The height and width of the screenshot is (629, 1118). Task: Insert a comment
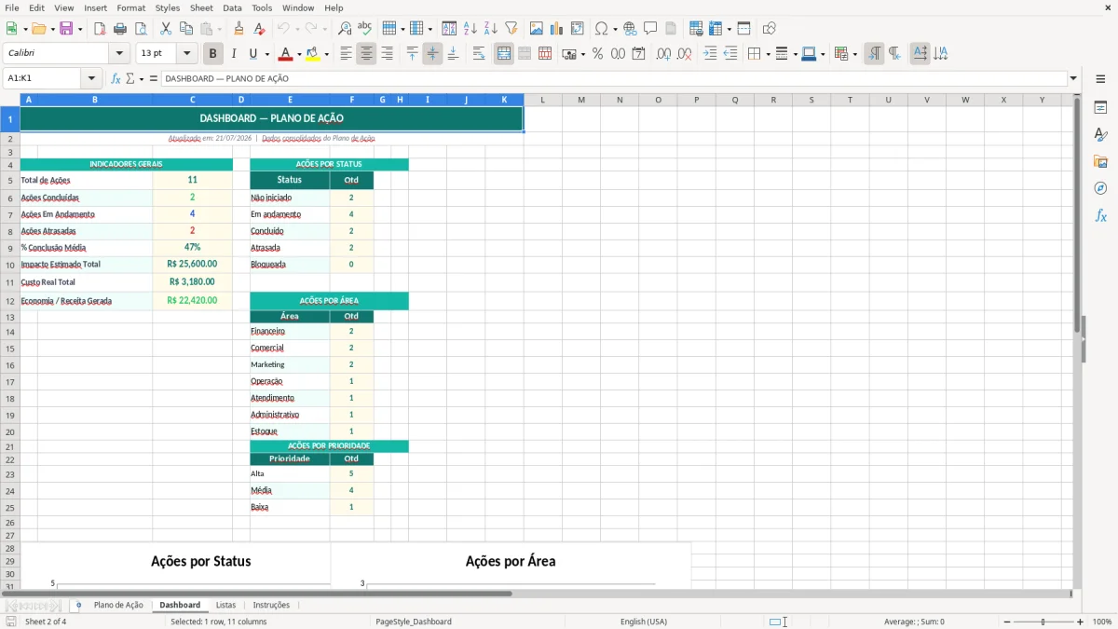pyautogui.click(x=650, y=29)
